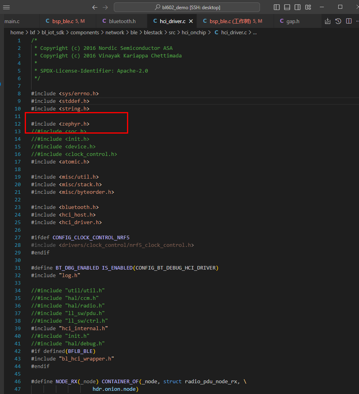Open the components breadcrumb segment
Viewport: 359px width, 394px height.
pos(85,32)
